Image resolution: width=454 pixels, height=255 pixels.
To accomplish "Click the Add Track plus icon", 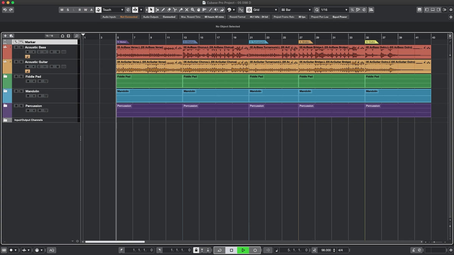I will [x=5, y=36].
